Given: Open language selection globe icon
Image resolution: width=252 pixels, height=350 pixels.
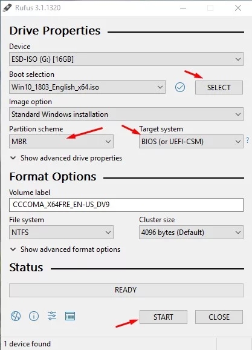Looking at the screenshot, I should click(16, 316).
